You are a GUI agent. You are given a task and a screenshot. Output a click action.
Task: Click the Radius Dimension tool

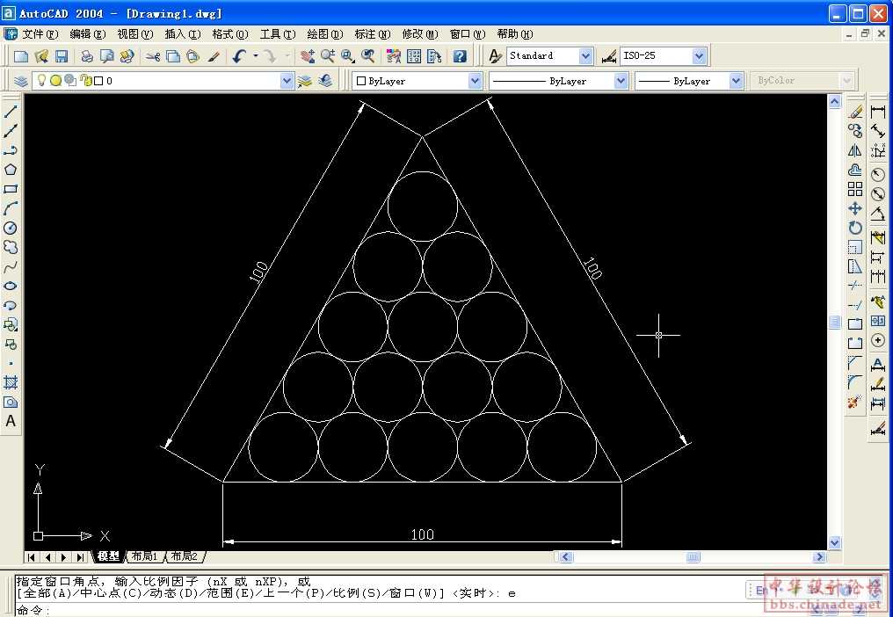point(878,175)
